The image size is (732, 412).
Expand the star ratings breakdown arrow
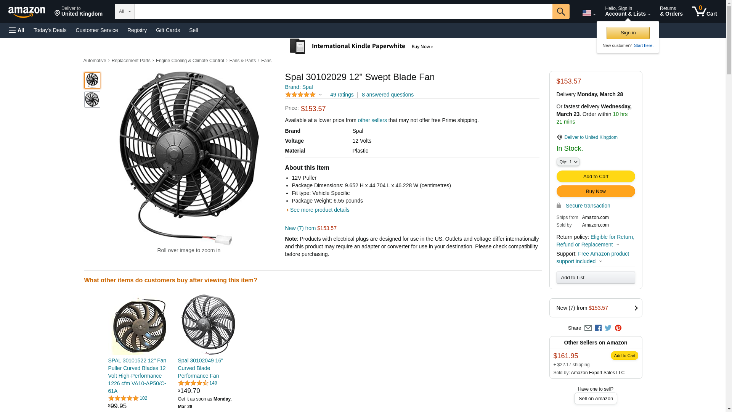(x=320, y=95)
